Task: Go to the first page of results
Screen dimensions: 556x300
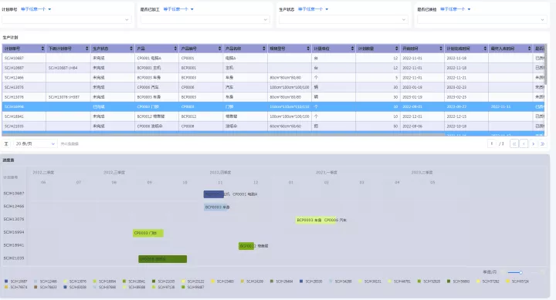Action: (x=514, y=143)
